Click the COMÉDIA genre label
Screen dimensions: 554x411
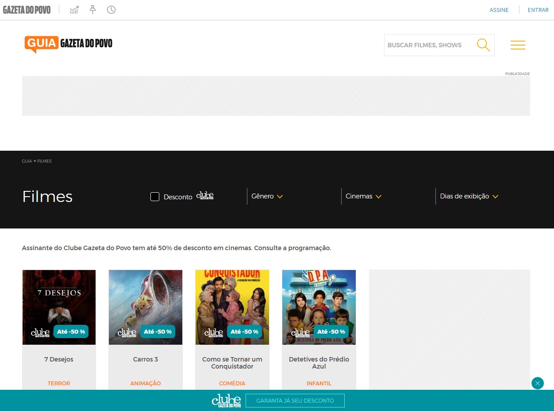[x=232, y=384]
